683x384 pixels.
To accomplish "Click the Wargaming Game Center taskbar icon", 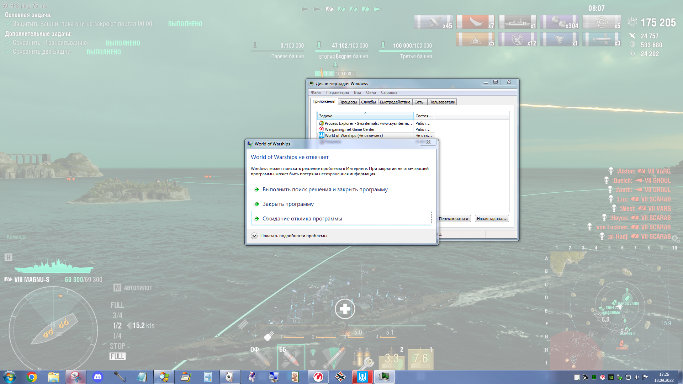I will pos(318,377).
